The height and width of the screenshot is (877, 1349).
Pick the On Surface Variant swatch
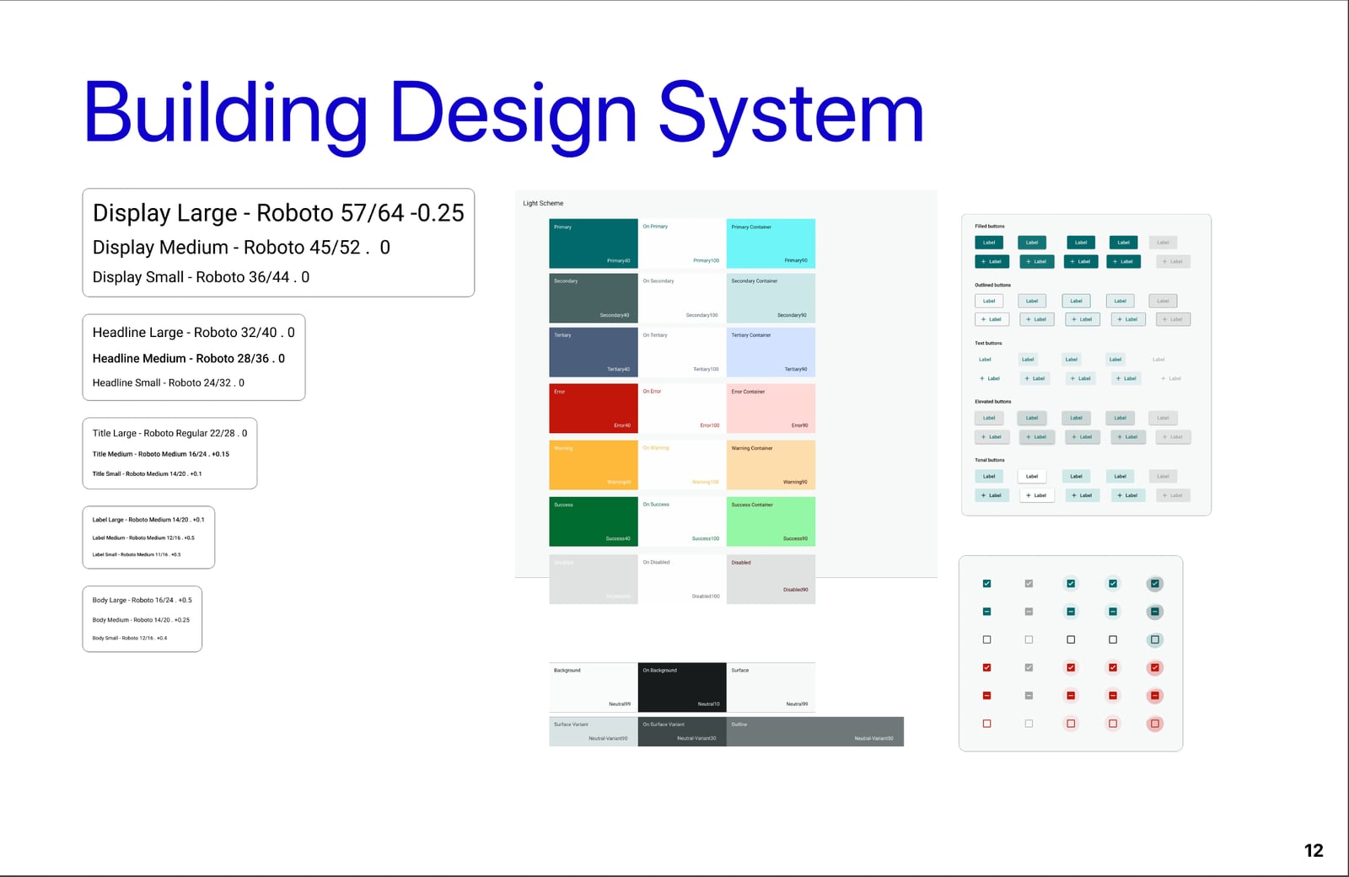click(682, 731)
